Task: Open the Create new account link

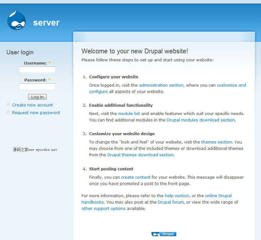Action: 33,105
